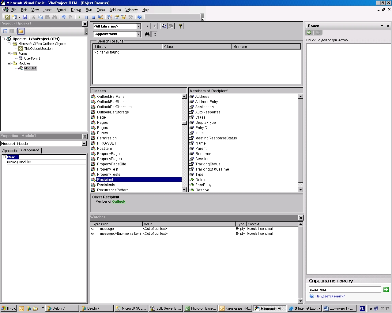Click the View Microsoft Outlook toolbar icon

click(x=7, y=17)
